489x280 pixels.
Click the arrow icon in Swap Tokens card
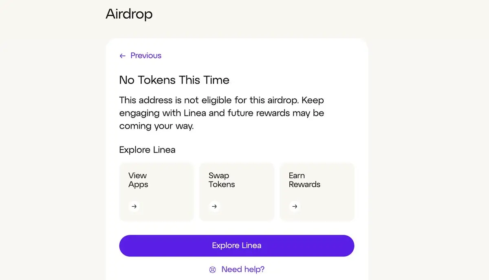pyautogui.click(x=214, y=206)
